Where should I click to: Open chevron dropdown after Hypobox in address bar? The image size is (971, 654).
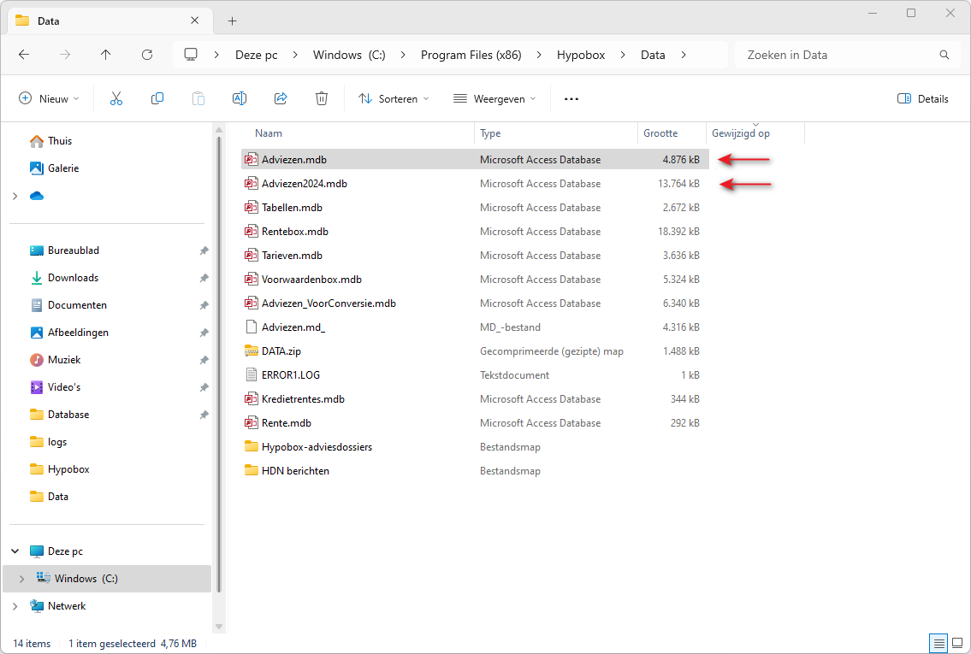[623, 55]
